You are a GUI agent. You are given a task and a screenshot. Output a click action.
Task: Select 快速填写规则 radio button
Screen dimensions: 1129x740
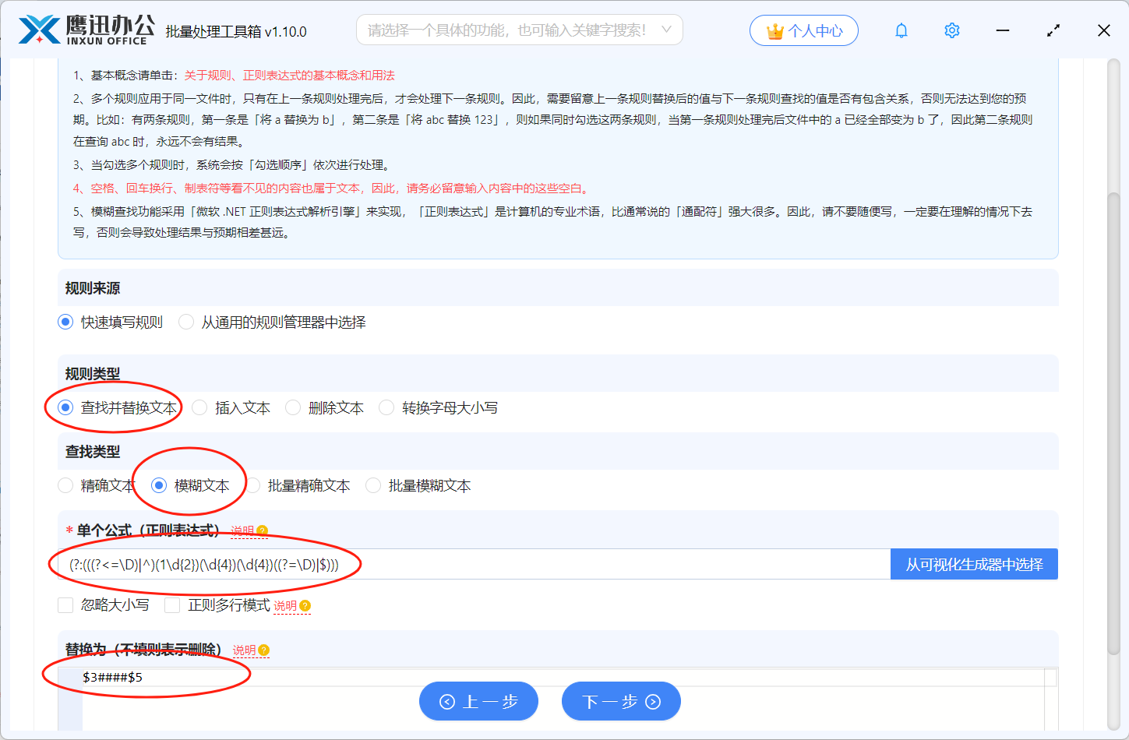pos(65,322)
